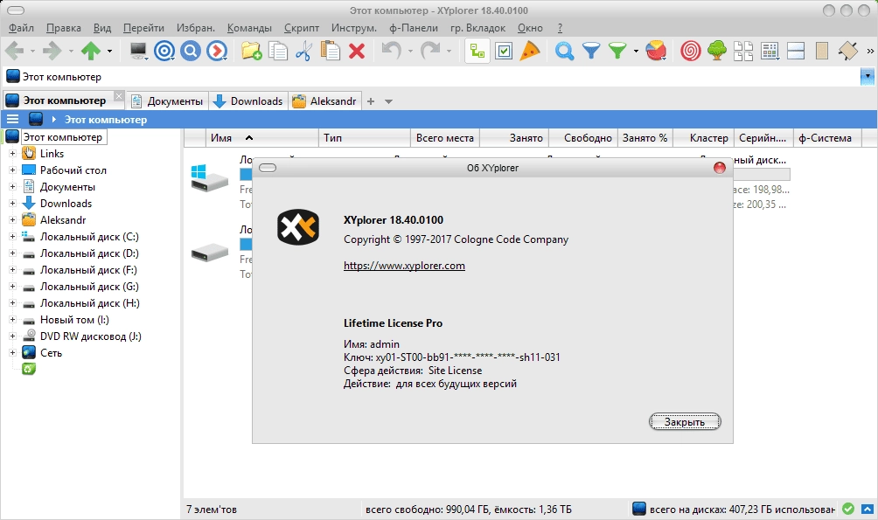Image resolution: width=878 pixels, height=520 pixels.
Task: Click the Undo arrow icon
Action: pyautogui.click(x=392, y=51)
